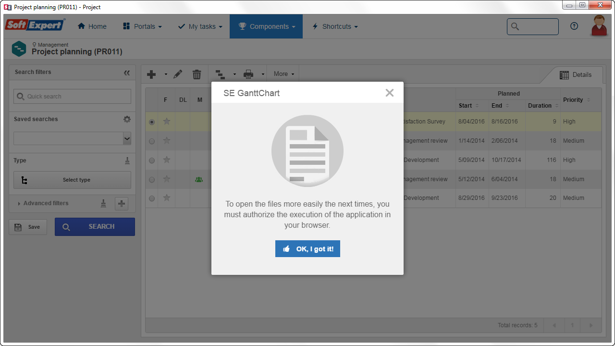The height and width of the screenshot is (346, 615).
Task: Open the More dropdown menu
Action: click(284, 74)
